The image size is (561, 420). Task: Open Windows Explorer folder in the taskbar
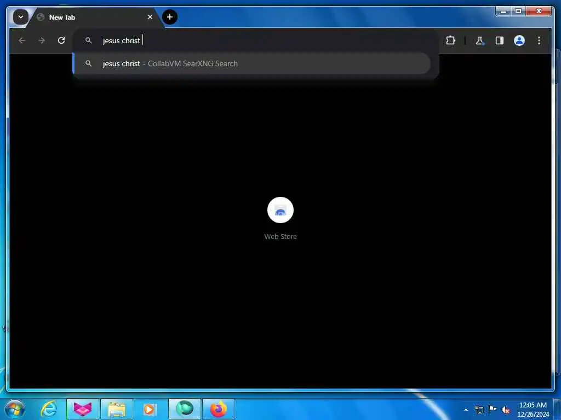[x=117, y=409]
